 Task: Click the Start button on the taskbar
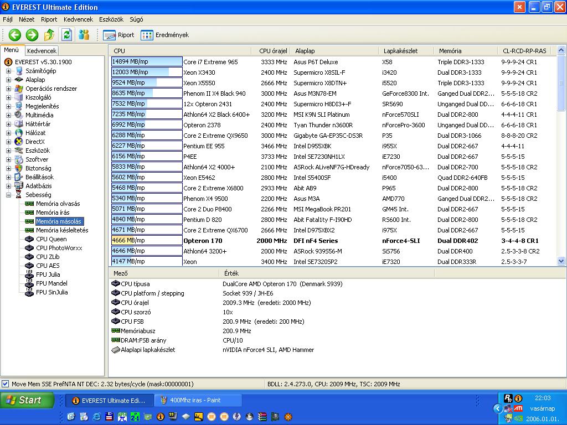point(28,400)
